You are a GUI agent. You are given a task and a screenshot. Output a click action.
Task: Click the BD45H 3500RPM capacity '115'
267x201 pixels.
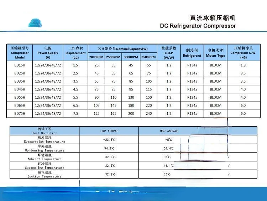(x=149, y=89)
